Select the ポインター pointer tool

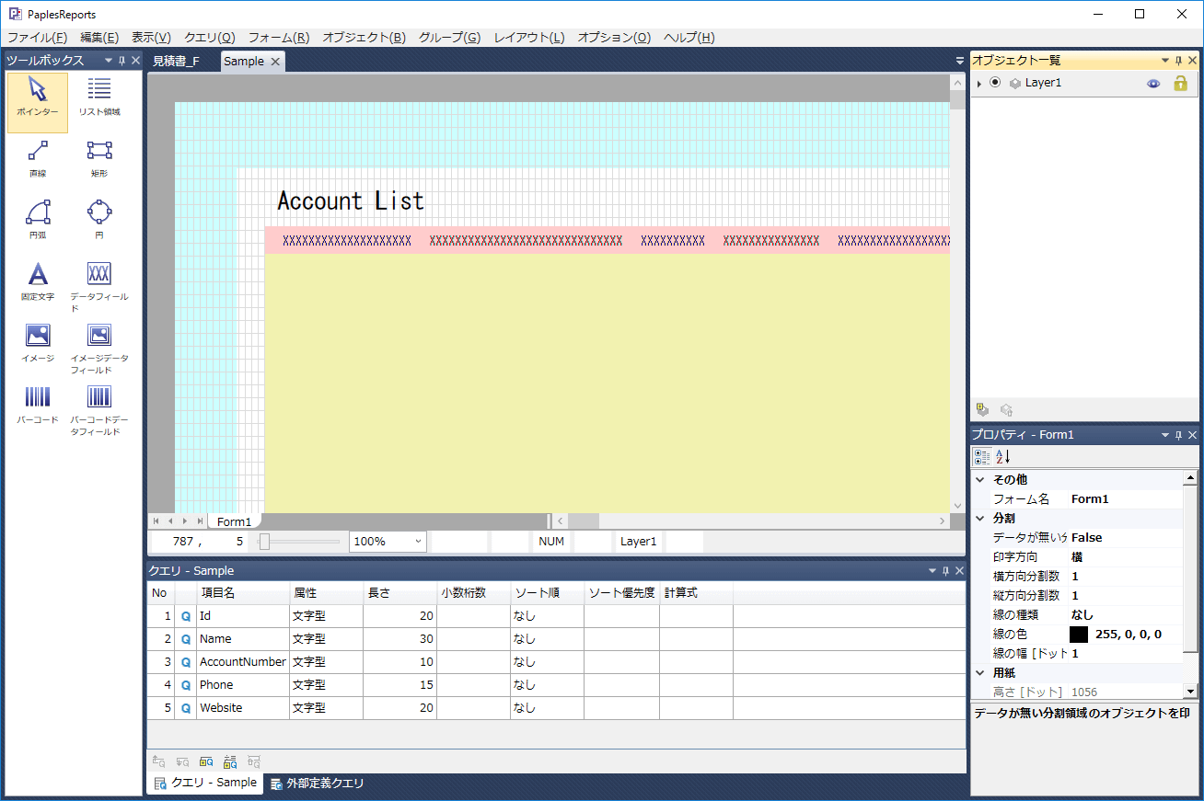click(x=38, y=102)
